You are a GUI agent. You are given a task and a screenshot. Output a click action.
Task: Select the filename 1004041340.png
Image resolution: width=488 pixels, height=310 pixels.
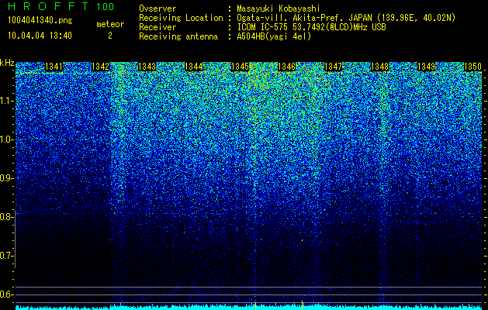pyautogui.click(x=40, y=20)
